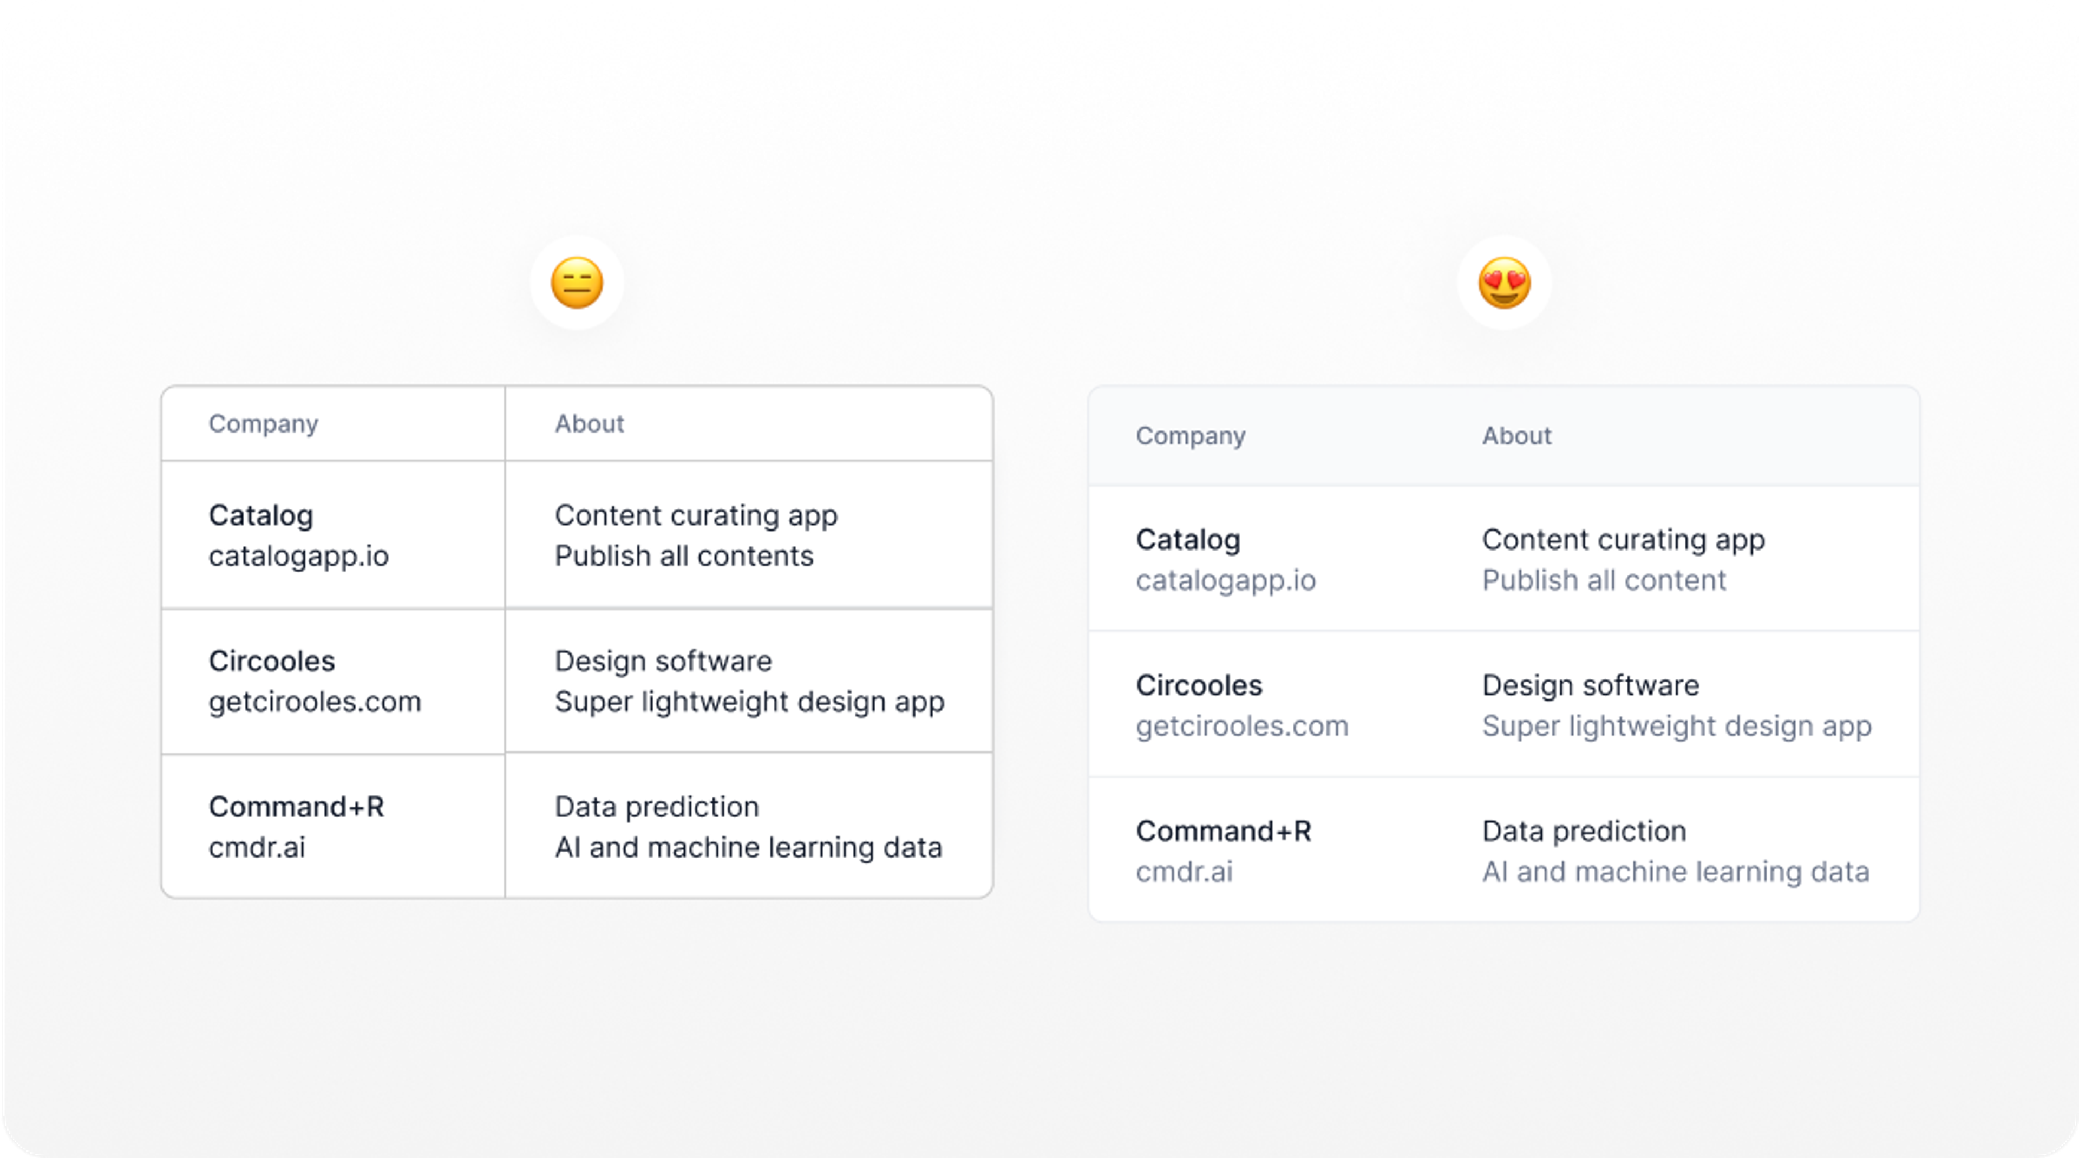Click the gray getcirooles.com link in the right table
The image size is (2079, 1158).
coord(1242,725)
